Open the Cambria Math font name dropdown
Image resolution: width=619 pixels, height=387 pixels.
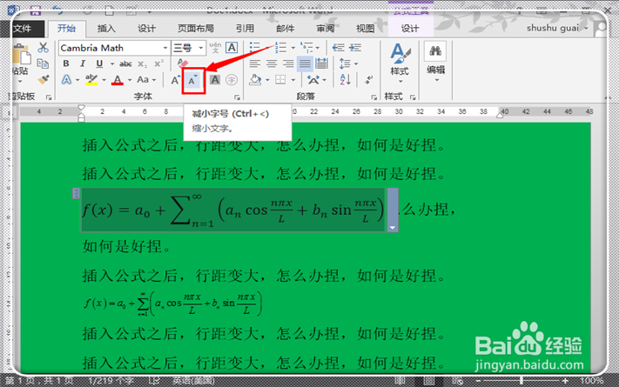(x=165, y=48)
